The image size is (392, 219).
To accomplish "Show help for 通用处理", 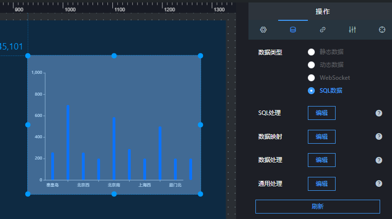I will (379, 183).
